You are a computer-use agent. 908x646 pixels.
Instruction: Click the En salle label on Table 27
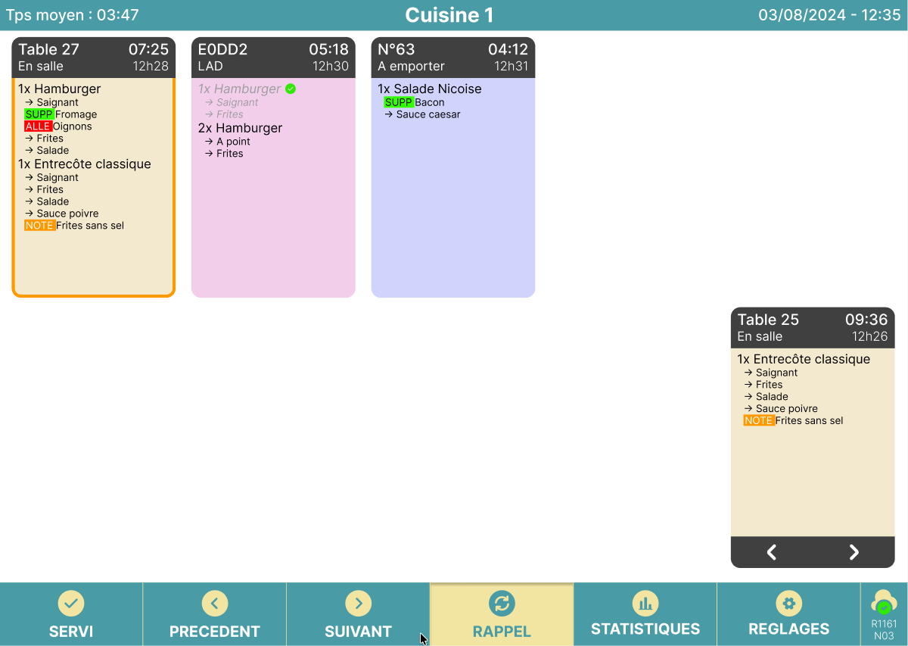coord(41,67)
